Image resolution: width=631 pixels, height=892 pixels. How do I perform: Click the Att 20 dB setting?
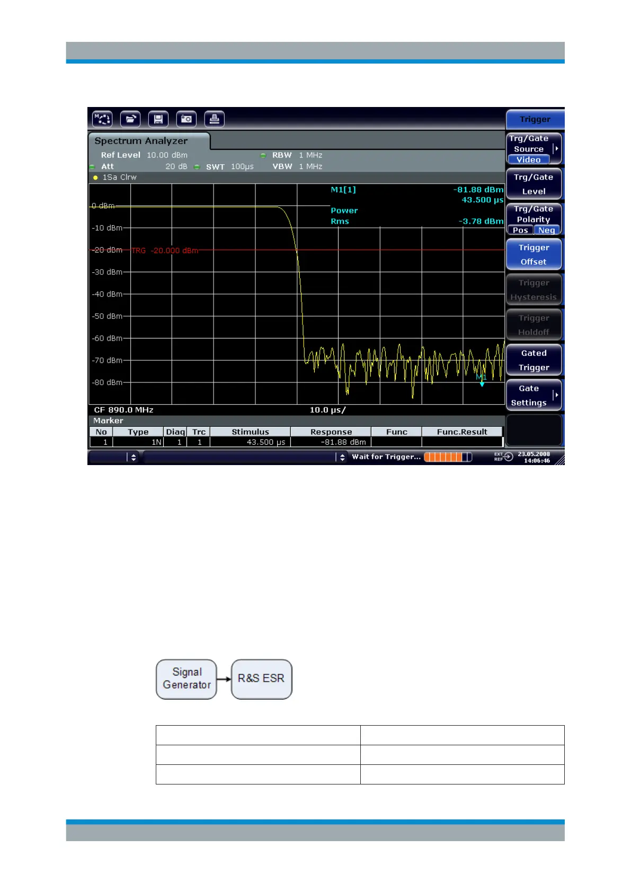144,166
